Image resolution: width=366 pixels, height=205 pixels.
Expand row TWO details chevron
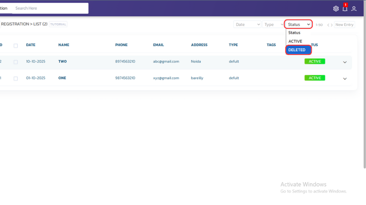[x=345, y=62]
